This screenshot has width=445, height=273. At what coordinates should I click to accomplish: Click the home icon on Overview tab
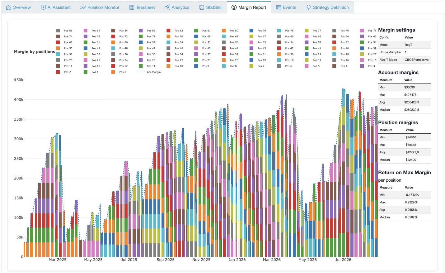click(x=8, y=7)
